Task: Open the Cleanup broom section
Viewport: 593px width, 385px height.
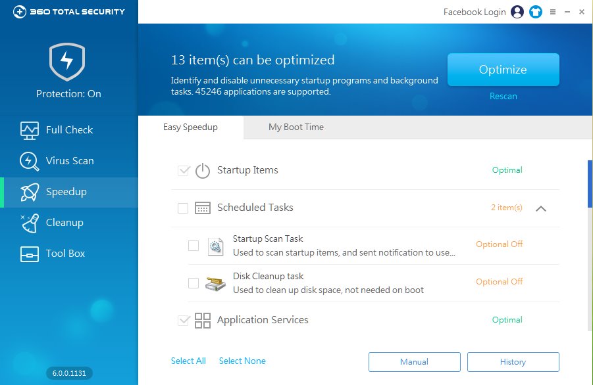Action: (x=69, y=223)
